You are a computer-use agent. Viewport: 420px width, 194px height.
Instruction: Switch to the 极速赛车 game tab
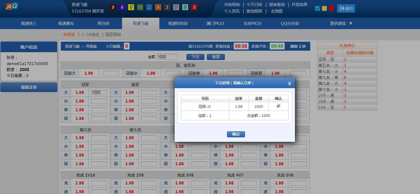tap(66, 23)
